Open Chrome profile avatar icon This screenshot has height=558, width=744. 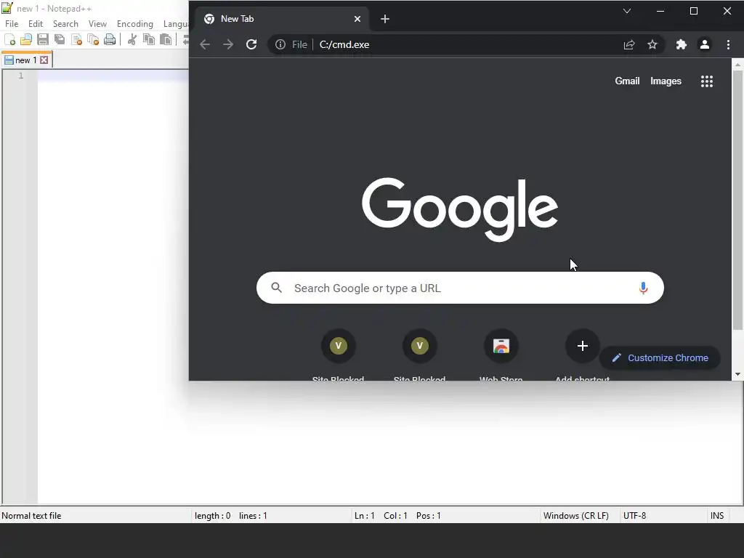(x=705, y=44)
